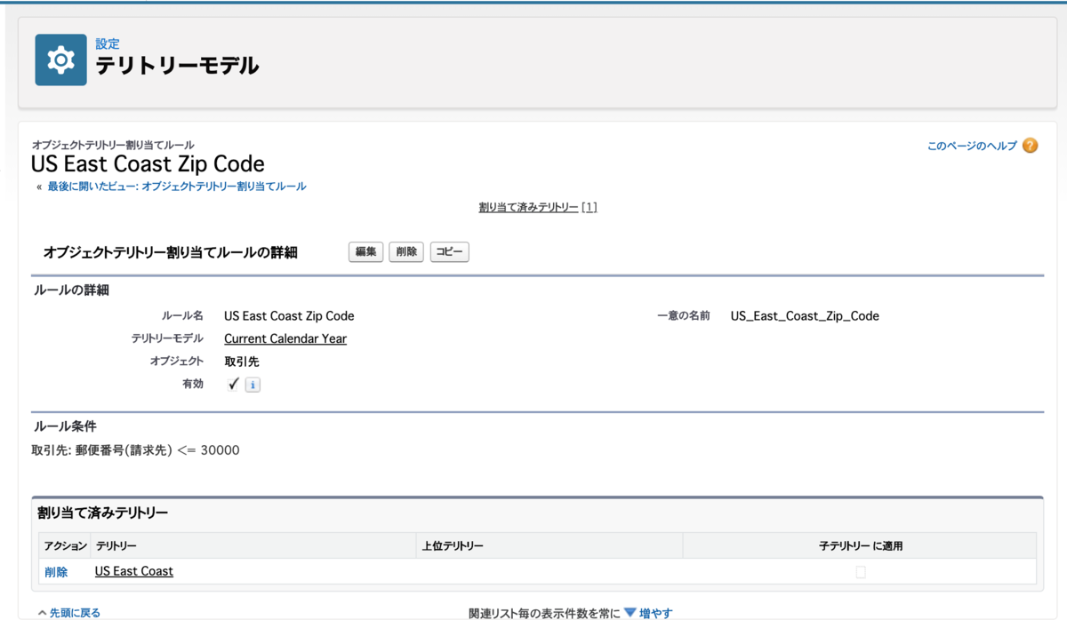Open the help question mark icon

[x=1029, y=145]
